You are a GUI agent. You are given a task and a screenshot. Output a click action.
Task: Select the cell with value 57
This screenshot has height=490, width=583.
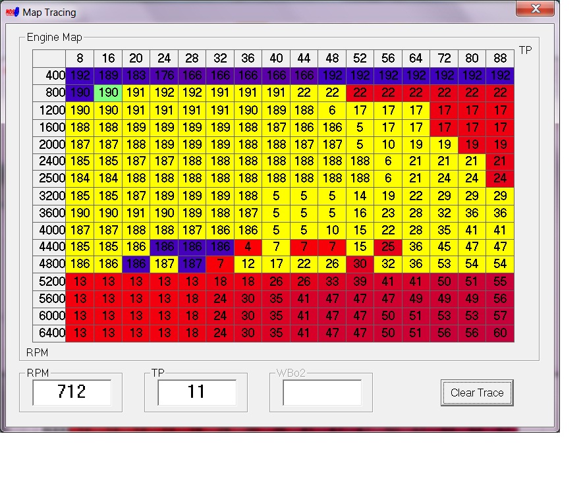click(500, 316)
